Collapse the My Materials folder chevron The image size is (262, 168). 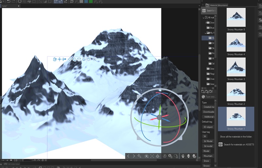coord(206,33)
